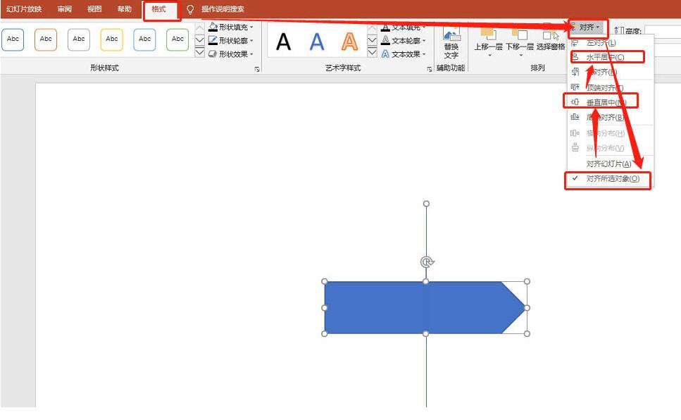The image size is (681, 420).
Task: Open the 文本填充 (Text Fill) menu
Action: point(403,27)
